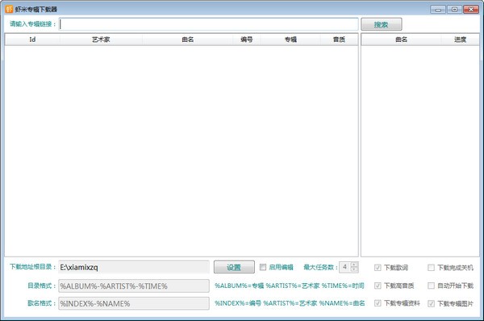Sort by 曲名 header in left list
Screen dimensions: 484x321
187,40
